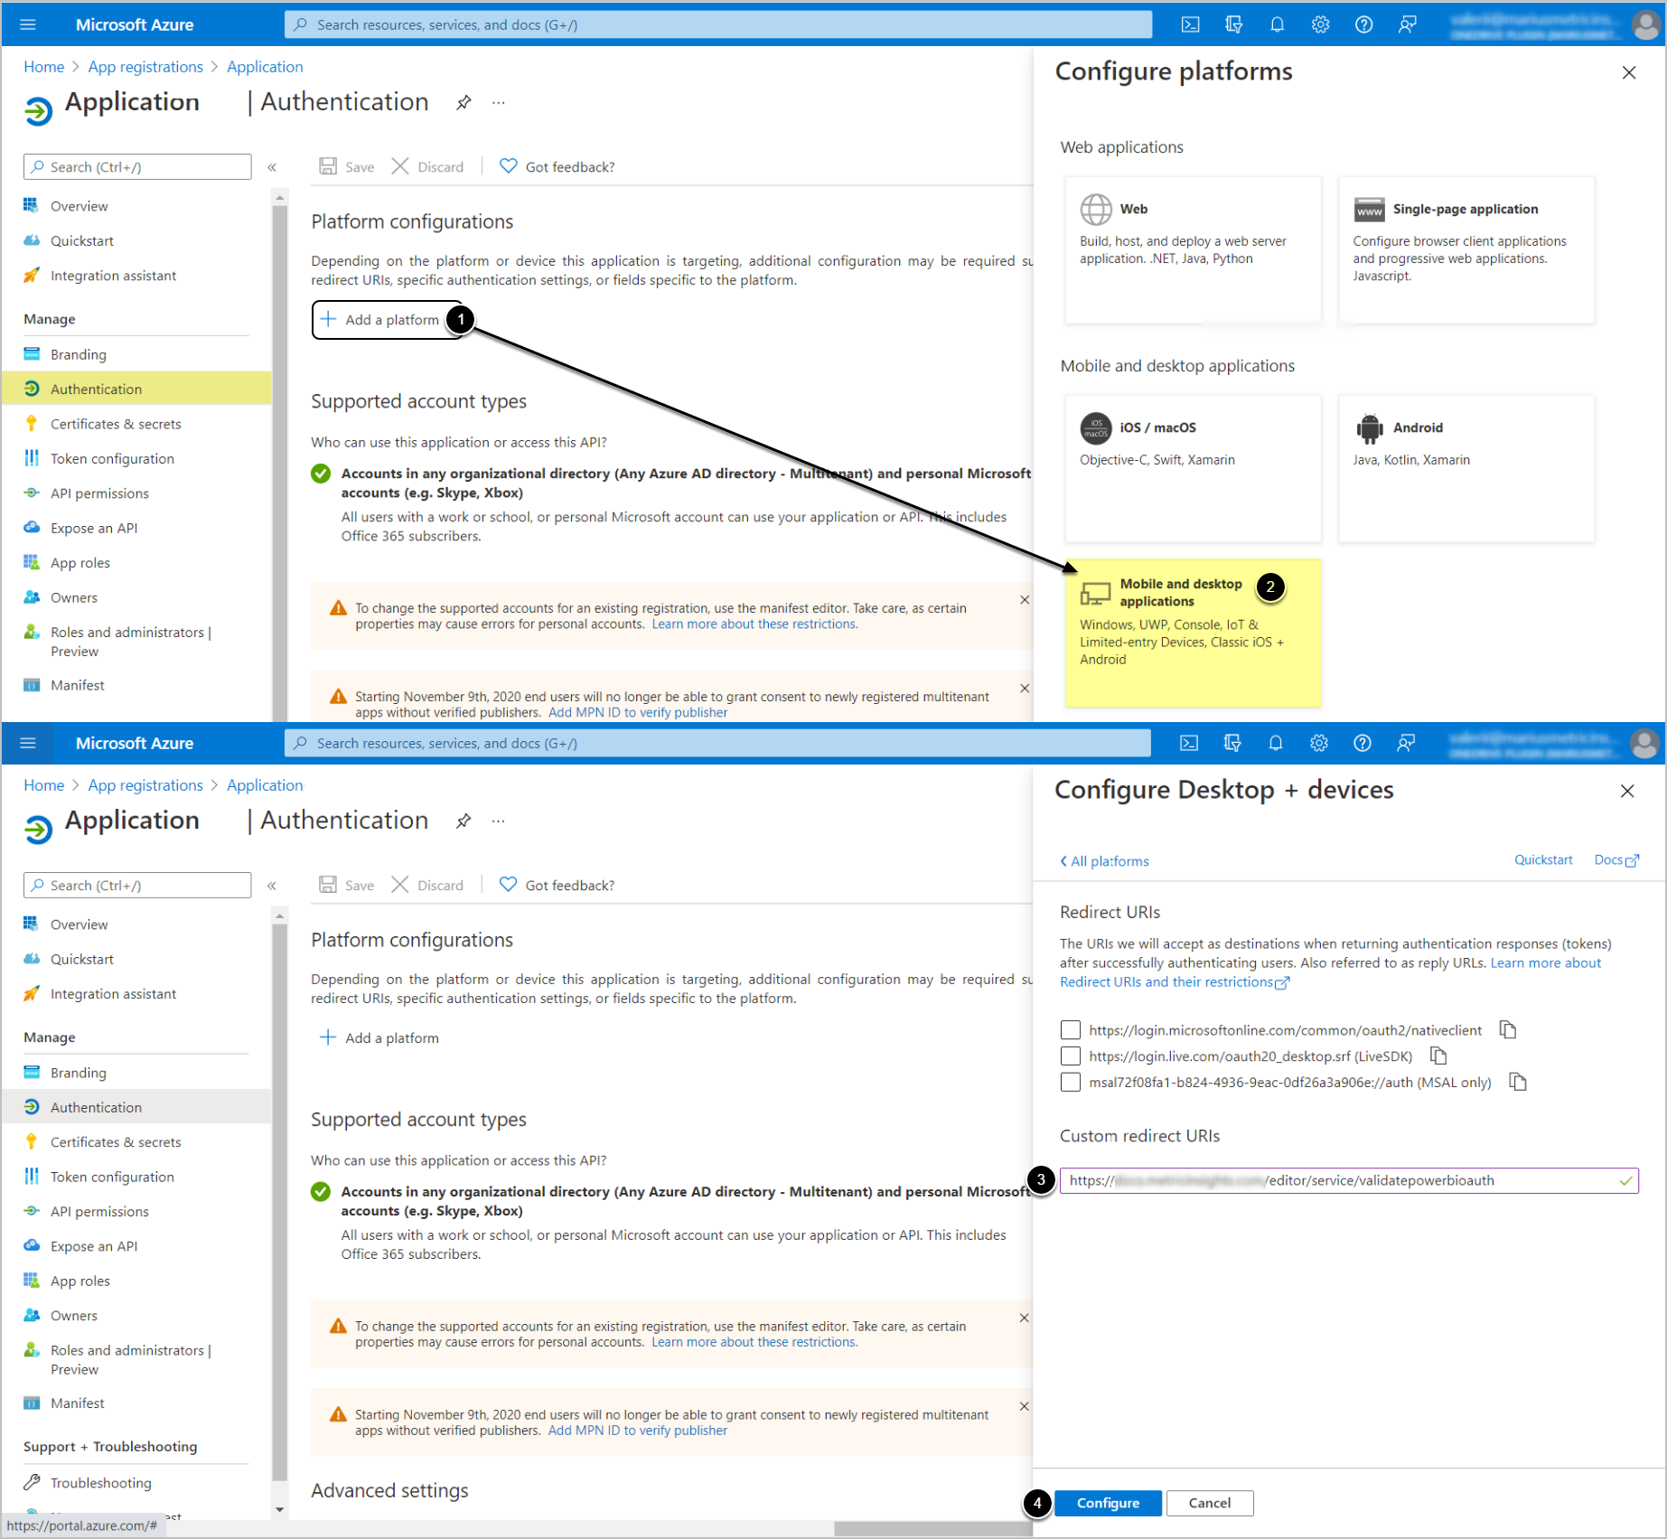
Task: Check the msal auth (MSAL only) URI box
Action: (1071, 1082)
